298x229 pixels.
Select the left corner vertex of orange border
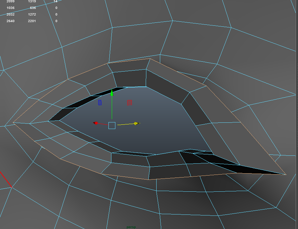point(13,122)
